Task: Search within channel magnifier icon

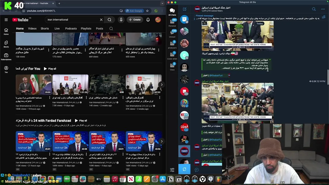Action: pos(111,29)
